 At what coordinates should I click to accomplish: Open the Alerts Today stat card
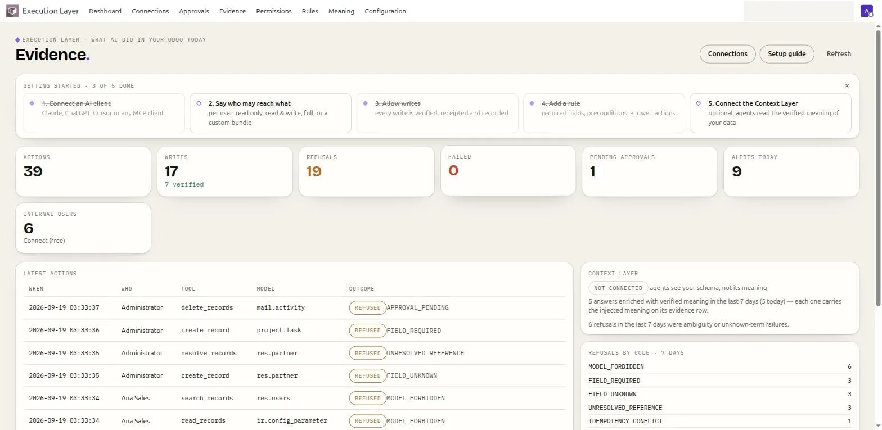(x=791, y=171)
